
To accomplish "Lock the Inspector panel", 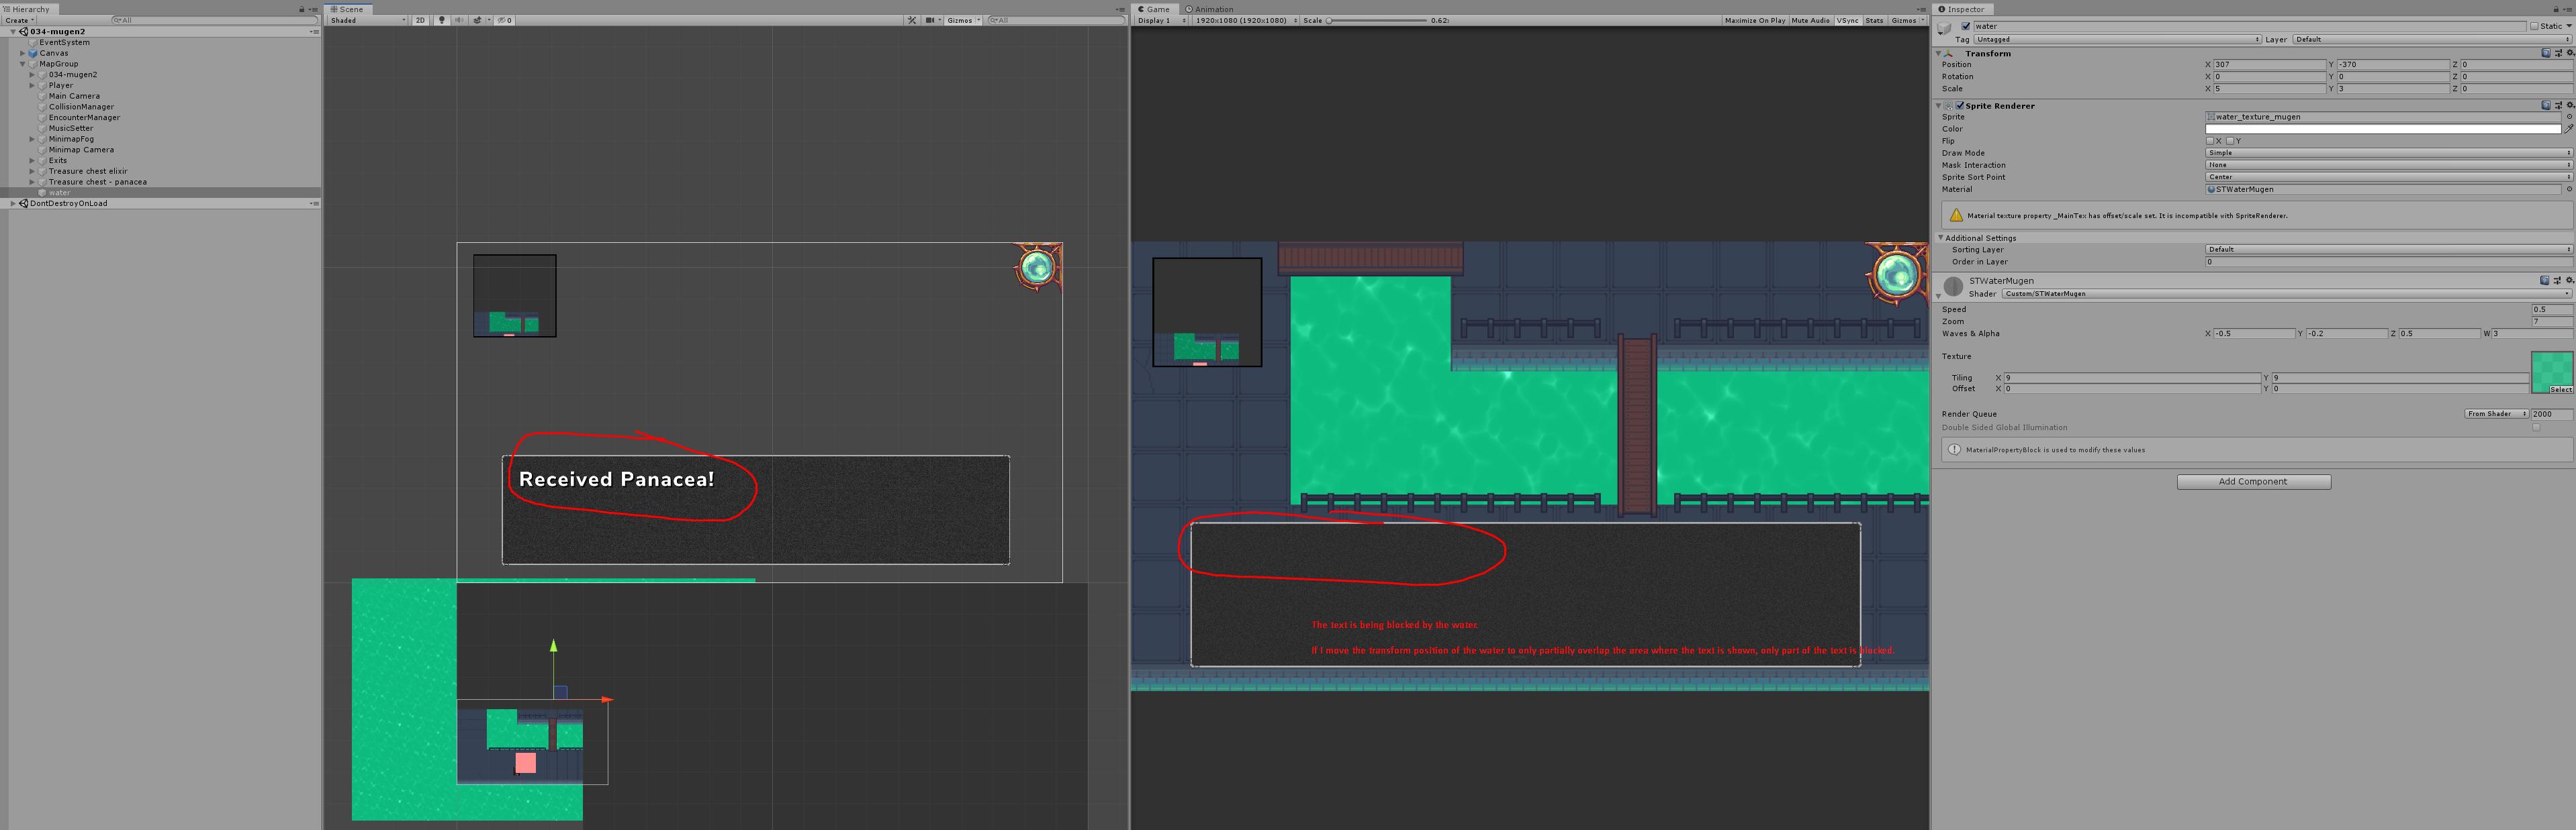I will coord(2556,9).
